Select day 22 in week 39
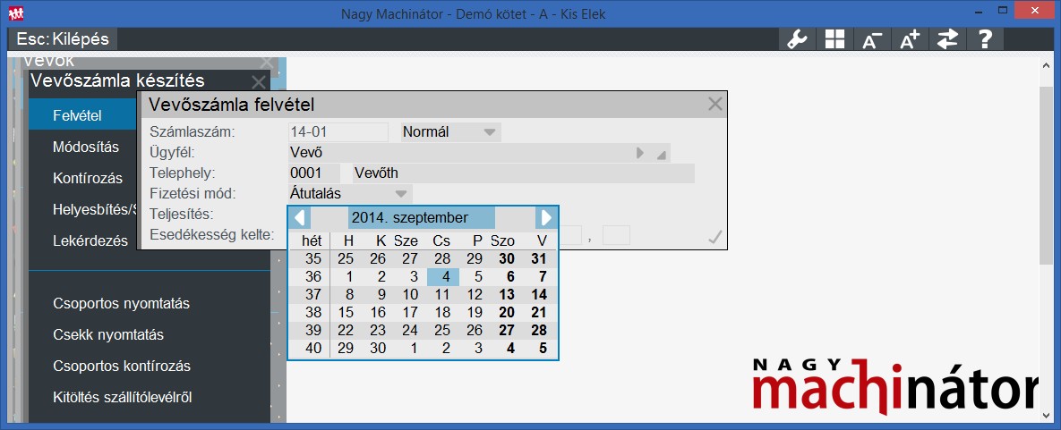The width and height of the screenshot is (1061, 430). [346, 332]
